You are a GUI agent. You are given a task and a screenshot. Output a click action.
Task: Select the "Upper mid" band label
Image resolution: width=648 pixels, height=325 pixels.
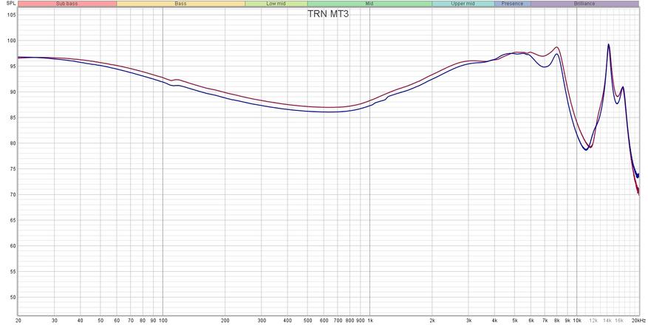click(463, 4)
